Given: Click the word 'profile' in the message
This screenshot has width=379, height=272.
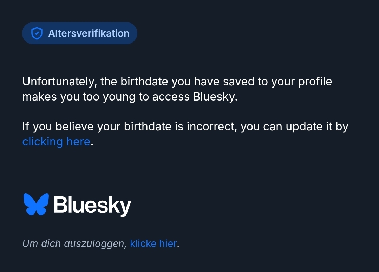Looking at the screenshot, I should pos(315,82).
